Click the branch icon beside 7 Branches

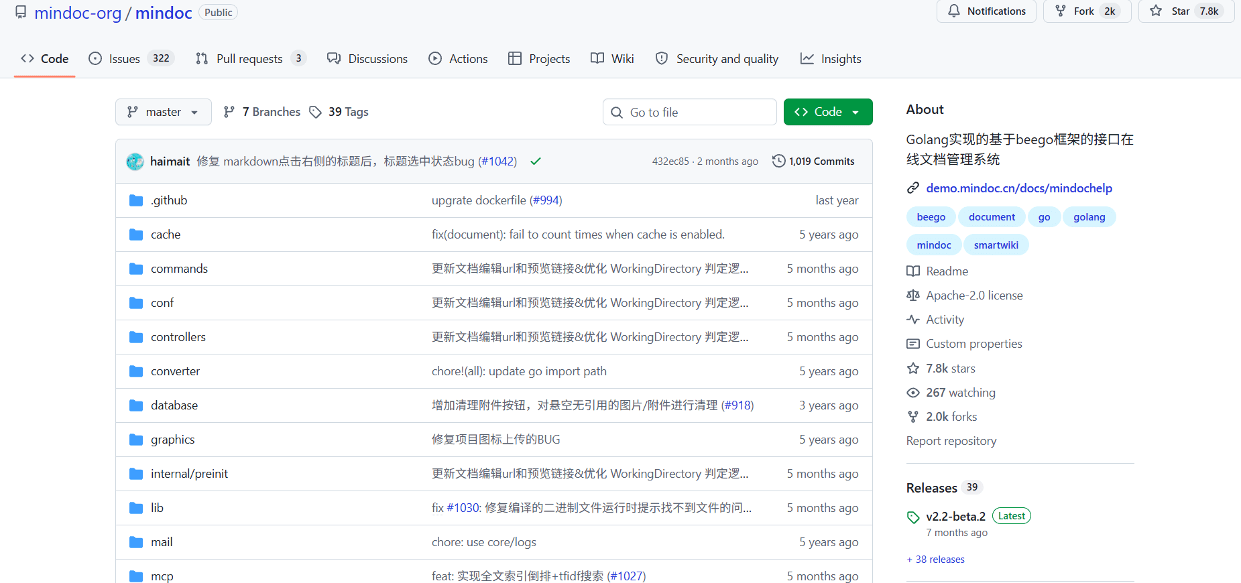coord(229,112)
